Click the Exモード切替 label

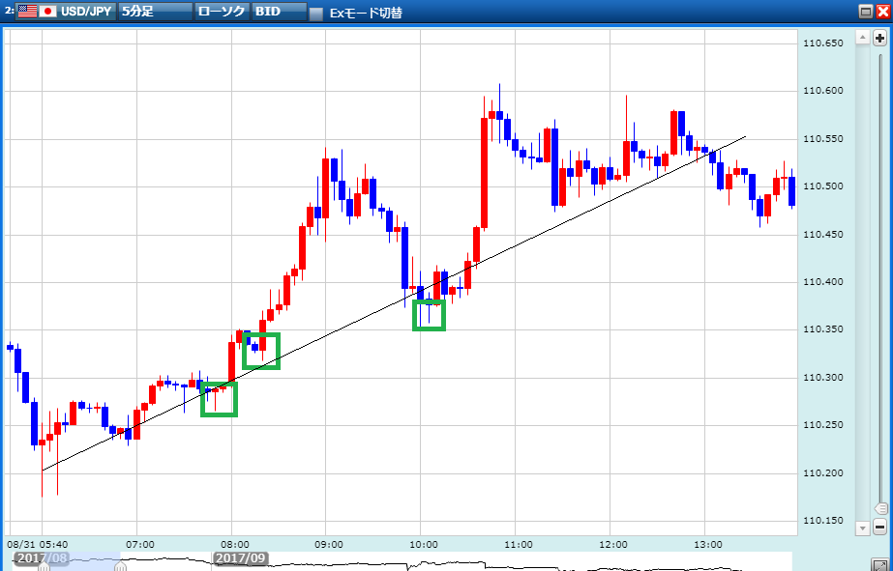pos(366,14)
